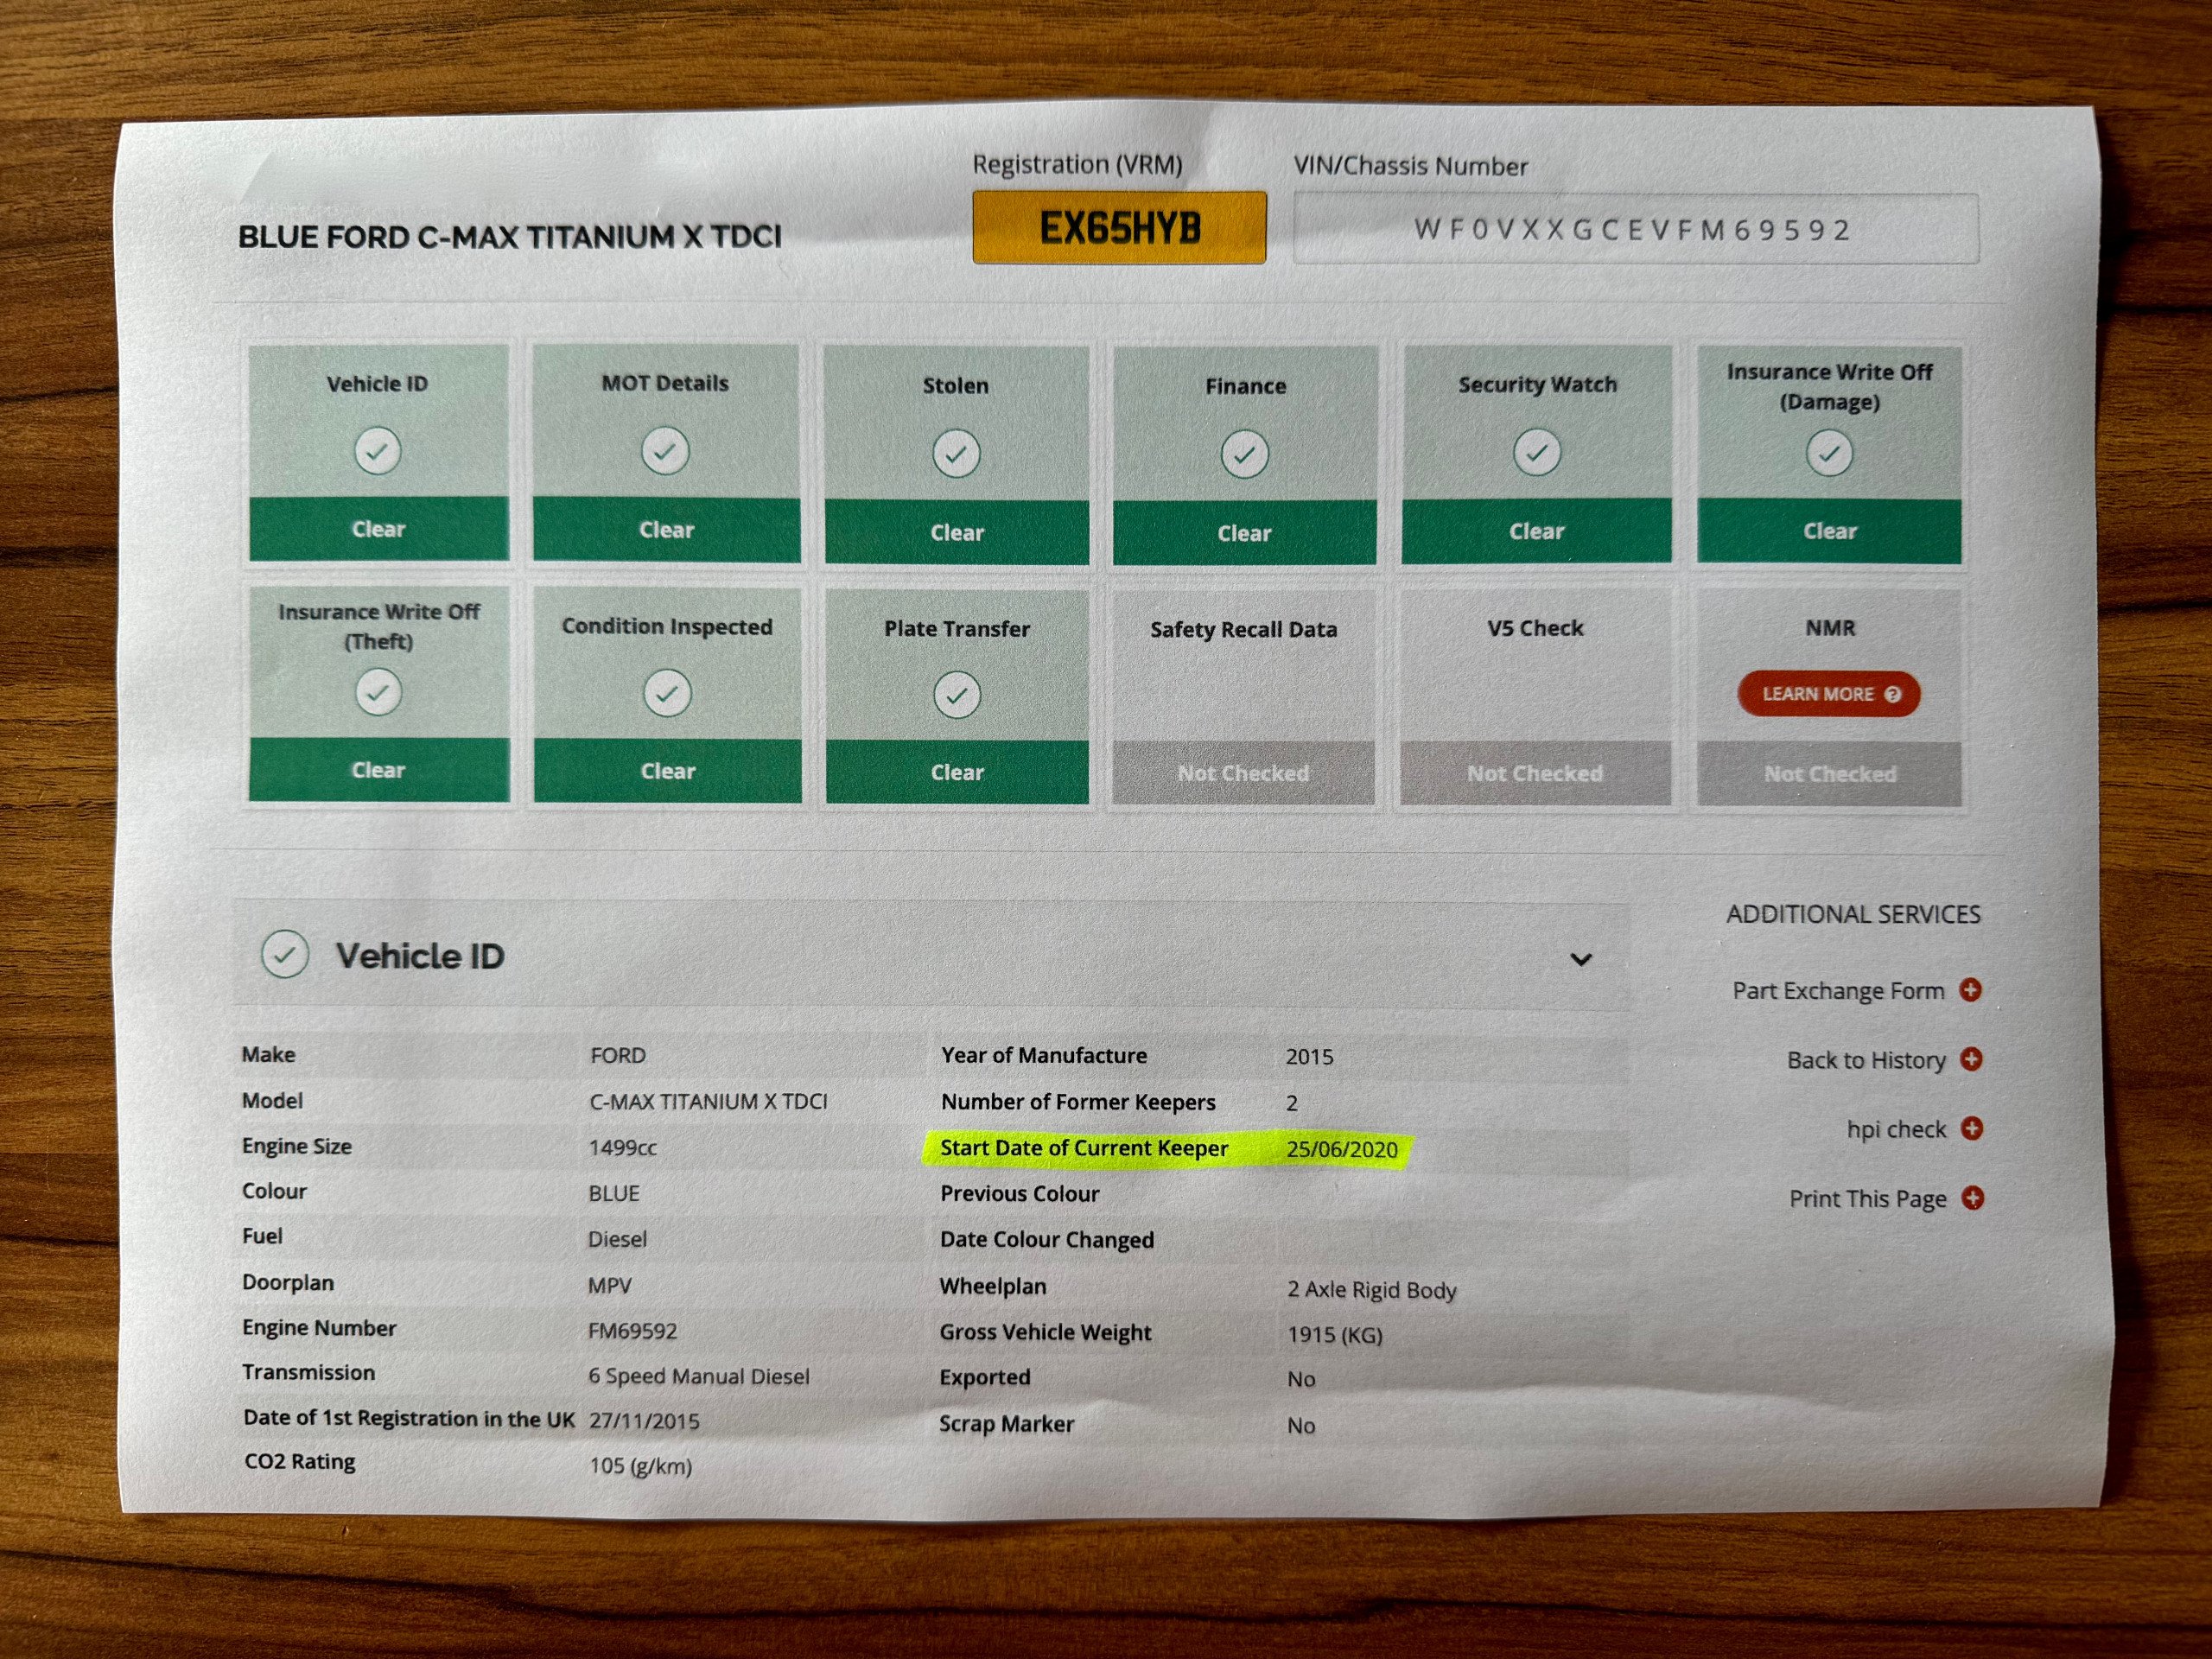Click the first registration date 27/11/2015
The height and width of the screenshot is (1659, 2212).
click(644, 1421)
